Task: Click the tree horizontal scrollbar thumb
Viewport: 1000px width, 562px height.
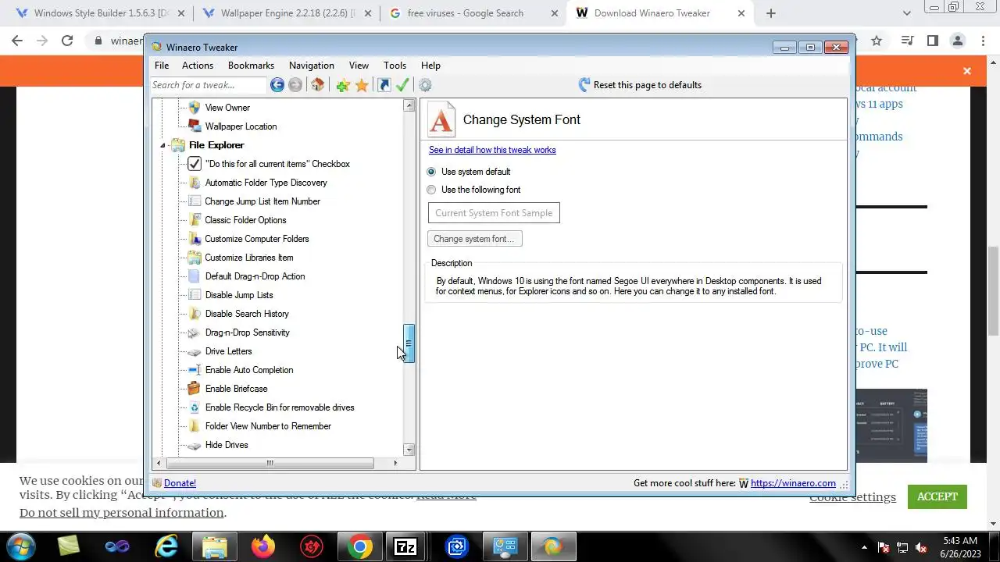Action: tap(270, 463)
